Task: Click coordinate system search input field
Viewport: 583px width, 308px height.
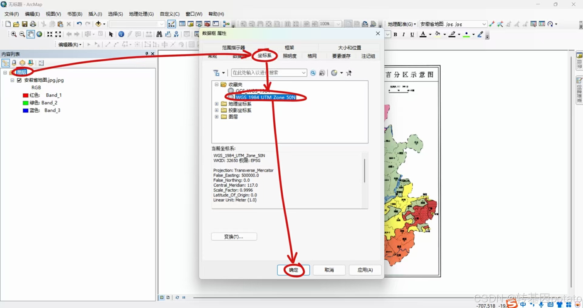Action: [x=269, y=73]
